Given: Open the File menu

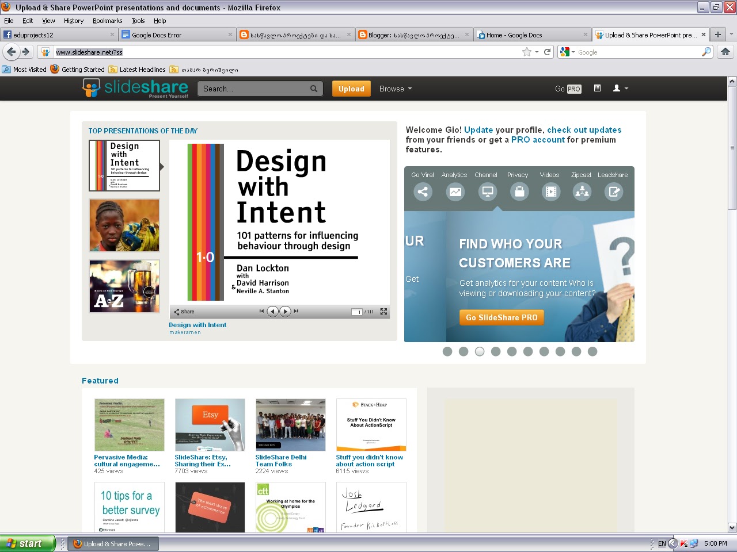Looking at the screenshot, I should 9,21.
